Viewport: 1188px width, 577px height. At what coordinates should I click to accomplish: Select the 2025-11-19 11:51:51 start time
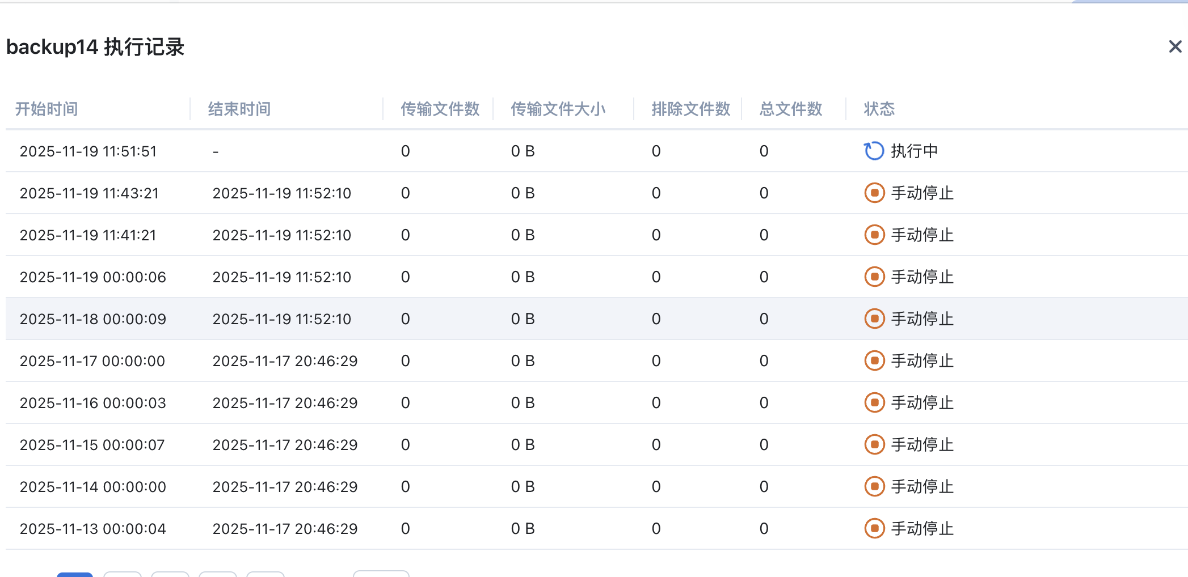pos(88,151)
